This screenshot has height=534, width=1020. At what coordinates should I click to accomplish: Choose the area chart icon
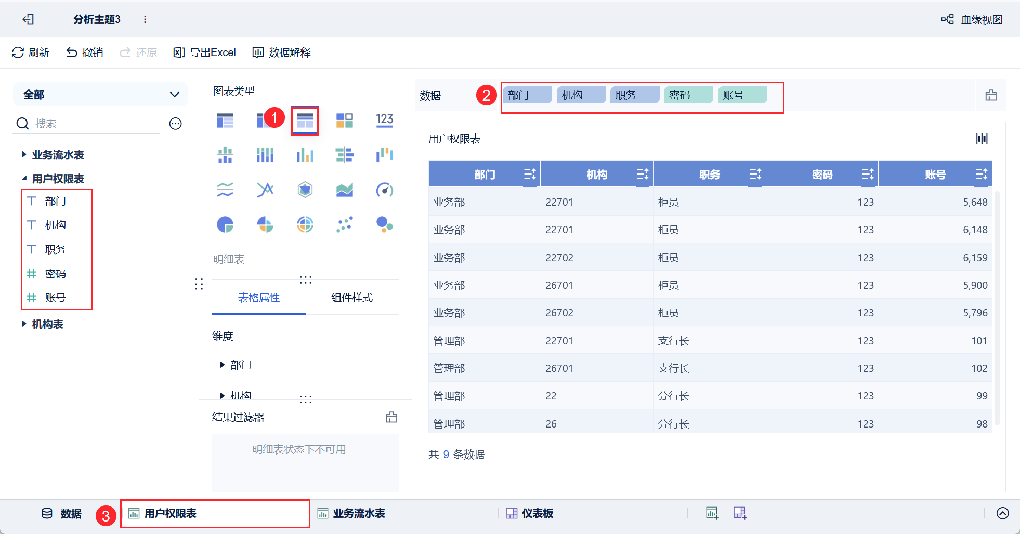tap(345, 190)
